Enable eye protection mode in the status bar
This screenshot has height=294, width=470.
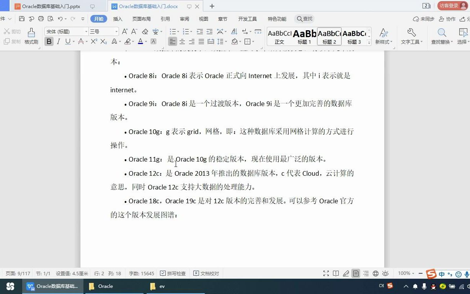[x=386, y=273]
